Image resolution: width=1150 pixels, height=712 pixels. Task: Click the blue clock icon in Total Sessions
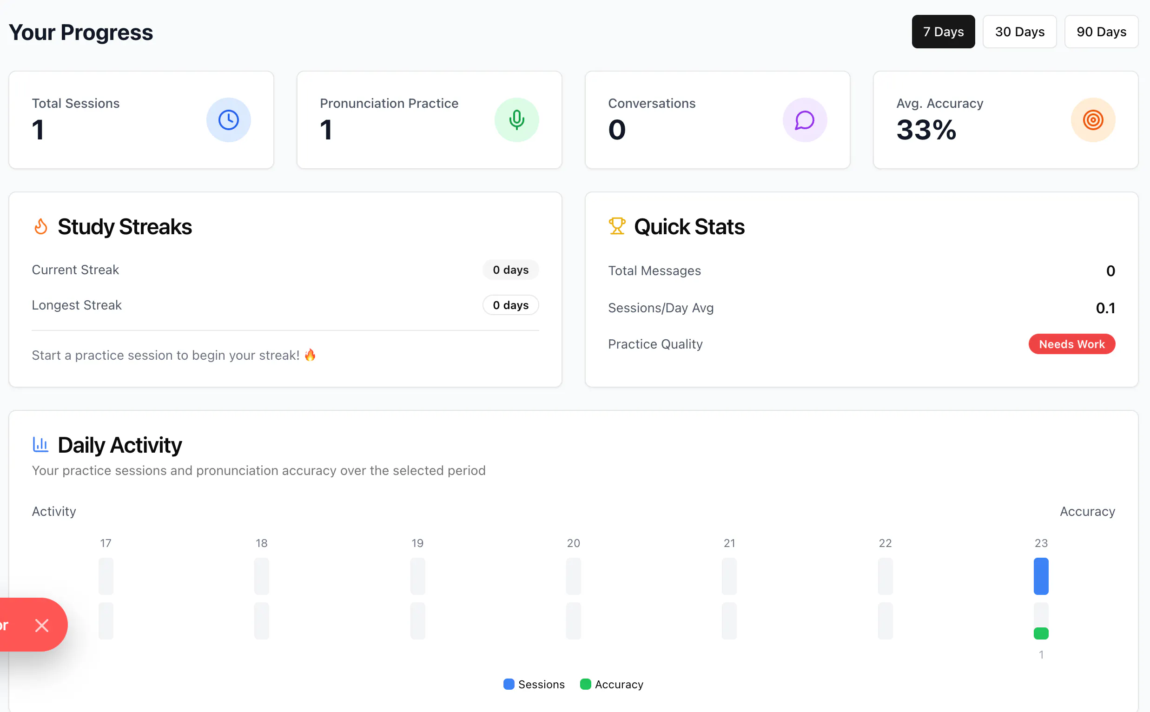point(228,119)
